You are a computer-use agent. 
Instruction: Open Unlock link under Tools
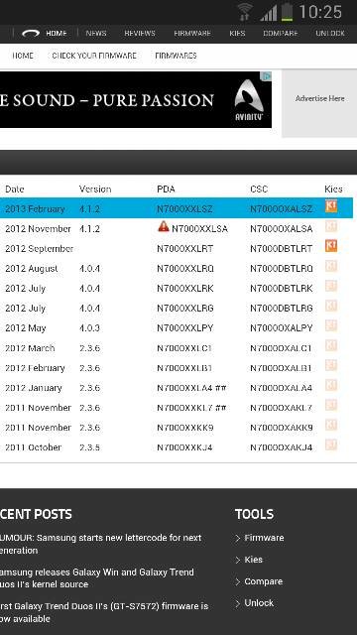click(259, 603)
